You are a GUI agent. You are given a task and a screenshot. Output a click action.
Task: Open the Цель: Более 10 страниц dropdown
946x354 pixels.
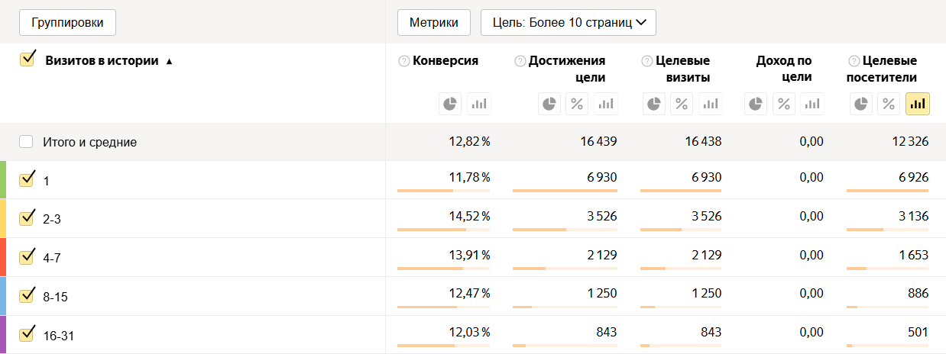(x=568, y=23)
